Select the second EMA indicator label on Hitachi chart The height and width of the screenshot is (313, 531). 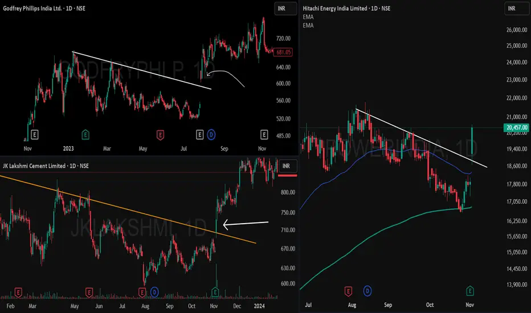pyautogui.click(x=308, y=26)
